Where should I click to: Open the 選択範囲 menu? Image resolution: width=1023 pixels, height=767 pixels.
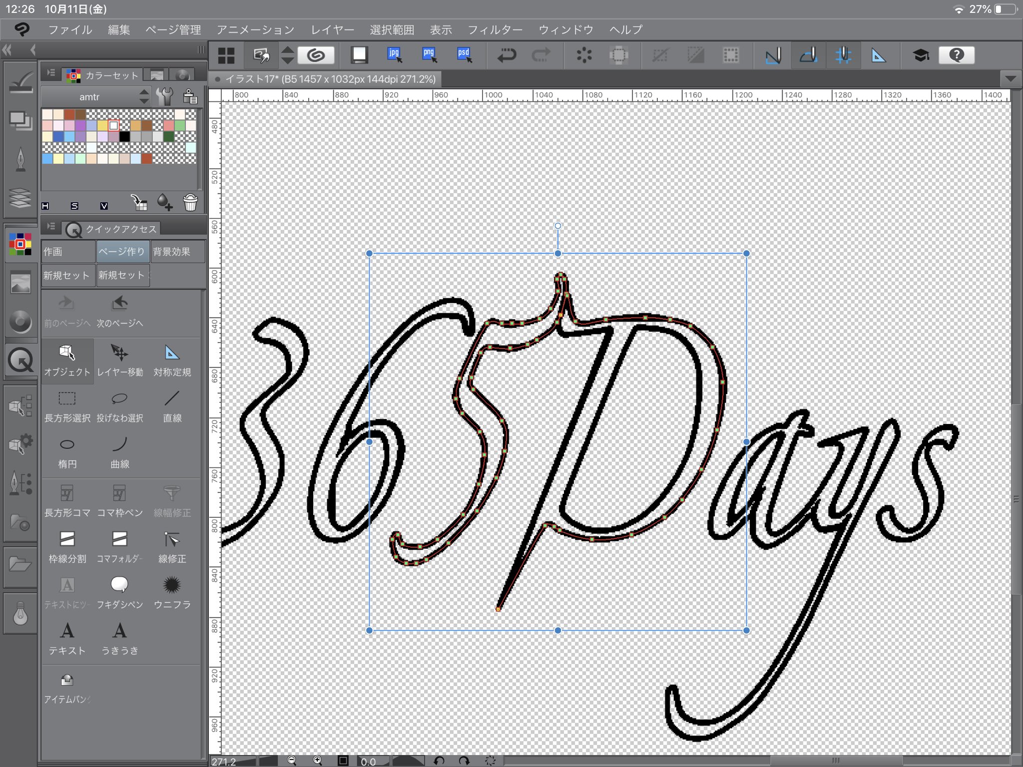[392, 29]
